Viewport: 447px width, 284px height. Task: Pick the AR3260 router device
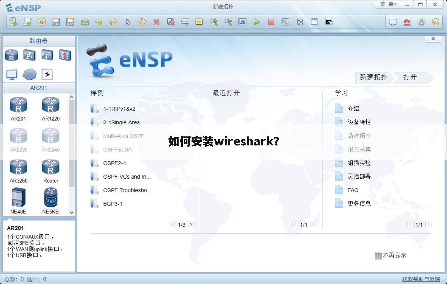click(18, 171)
